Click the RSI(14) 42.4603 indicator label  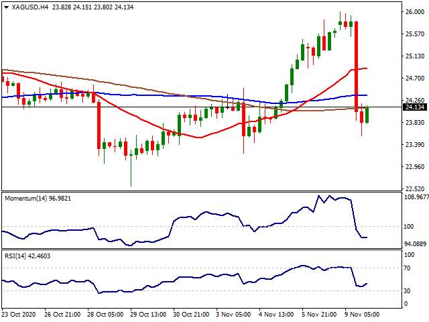(x=27, y=256)
